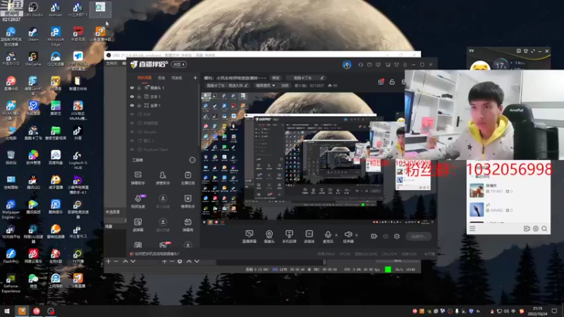Click the orange app icon in taskbar

22,311
